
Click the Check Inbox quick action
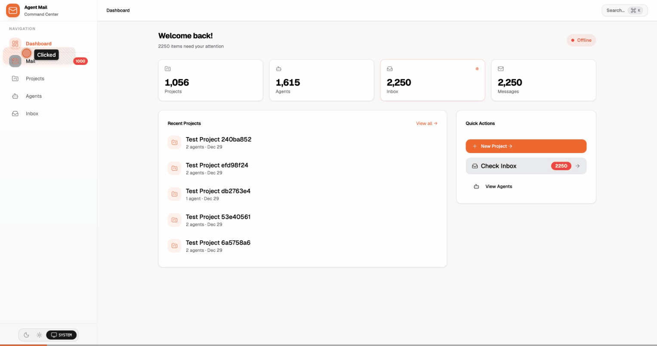[526, 166]
